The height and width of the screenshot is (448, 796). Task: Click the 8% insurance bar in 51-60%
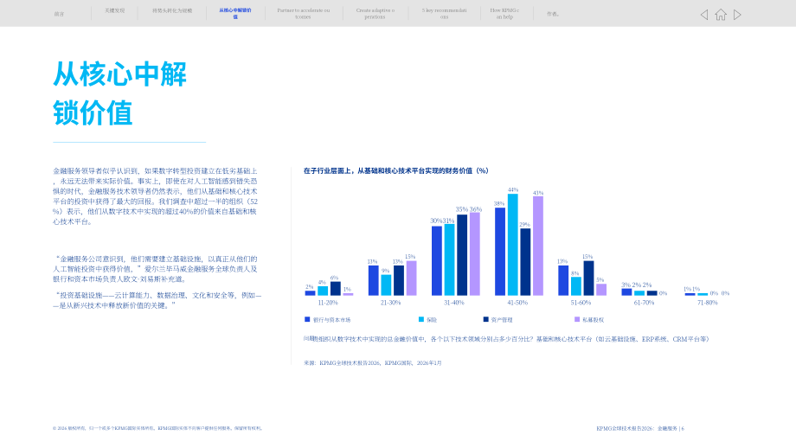(x=576, y=286)
